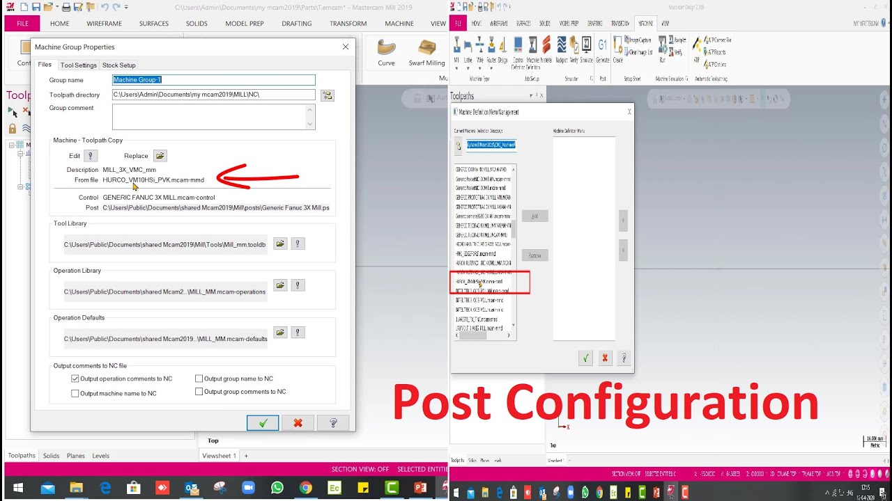This screenshot has width=892, height=501.
Task: Open MACHINE ribbon tab in left window
Action: (399, 23)
